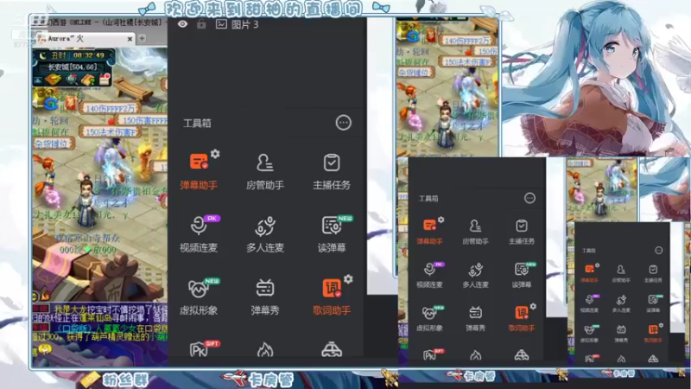Open 虚拟形象 in the medium toolbox panel
The height and width of the screenshot is (389, 691).
[x=429, y=318]
